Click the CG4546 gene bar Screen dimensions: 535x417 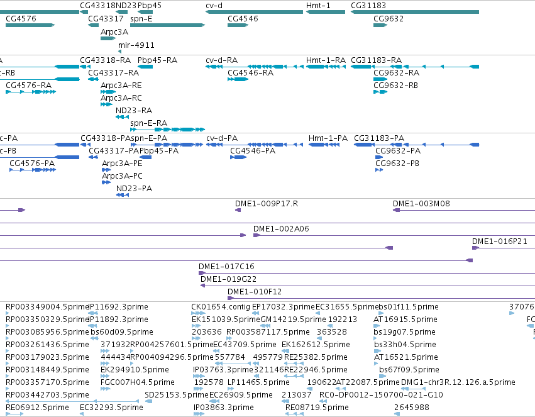click(238, 25)
